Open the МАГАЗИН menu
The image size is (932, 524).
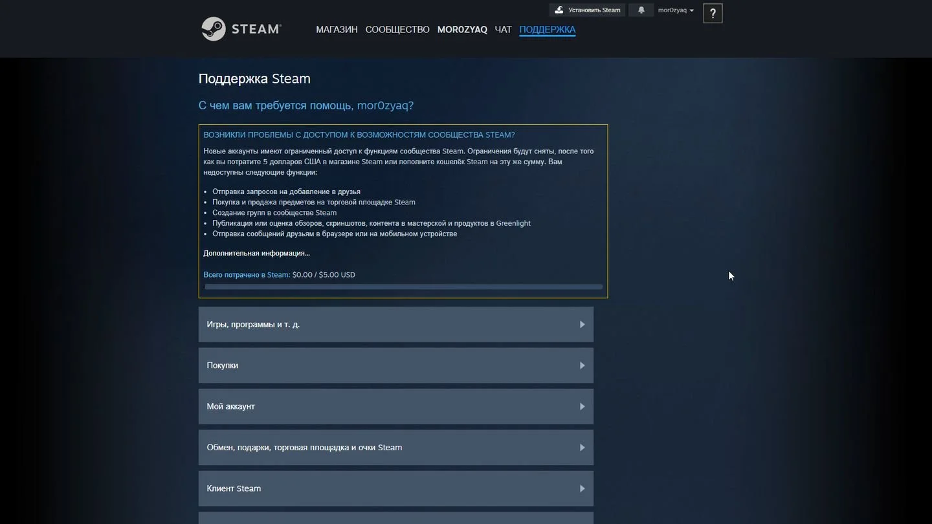337,30
